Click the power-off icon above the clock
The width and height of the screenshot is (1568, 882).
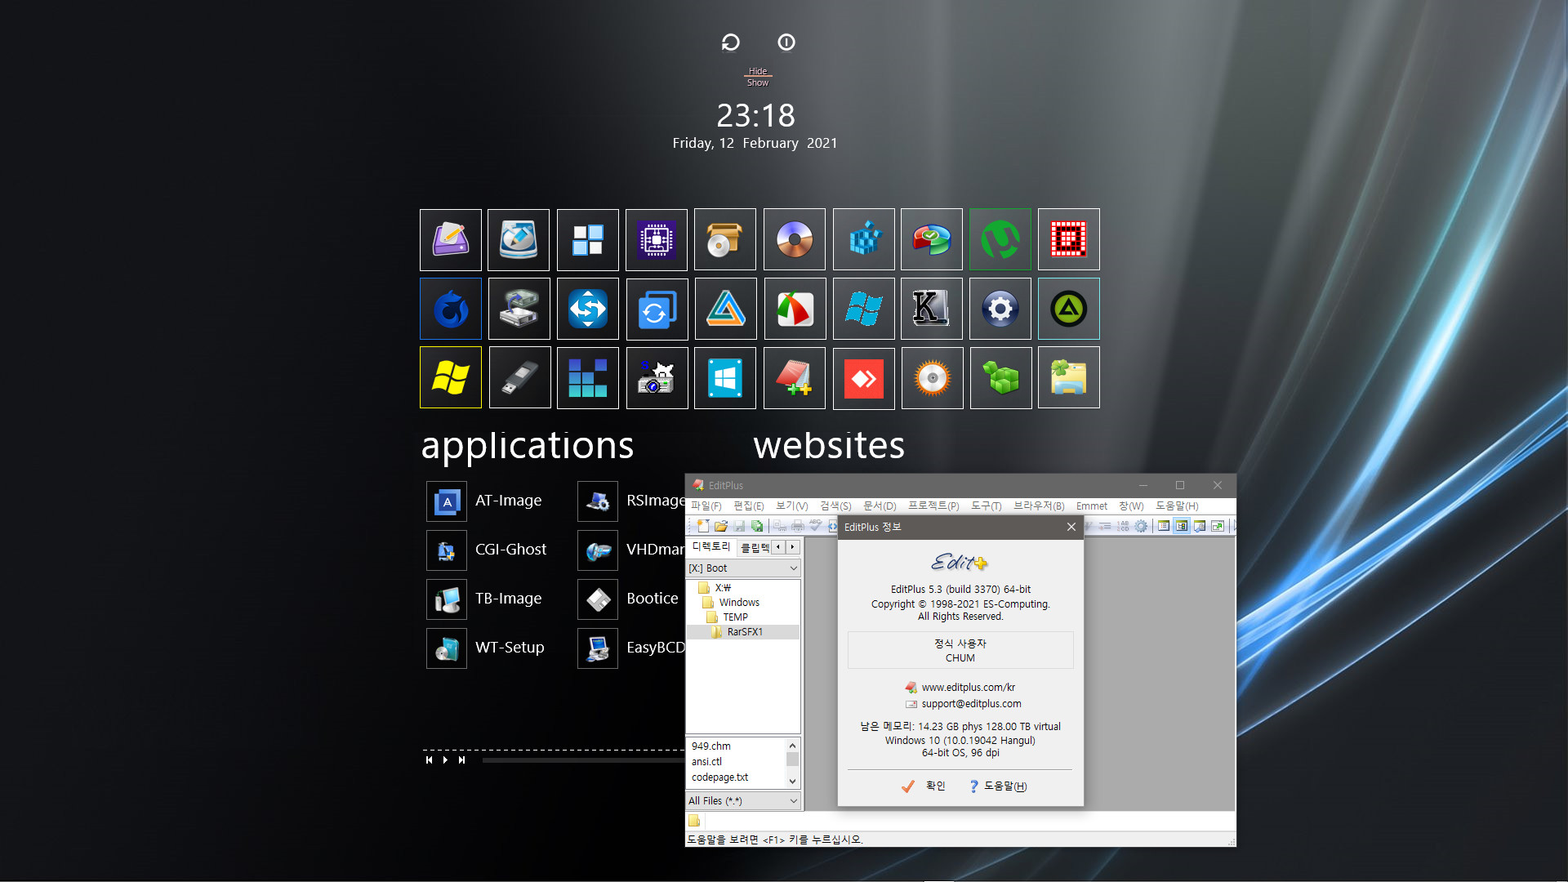[786, 42]
